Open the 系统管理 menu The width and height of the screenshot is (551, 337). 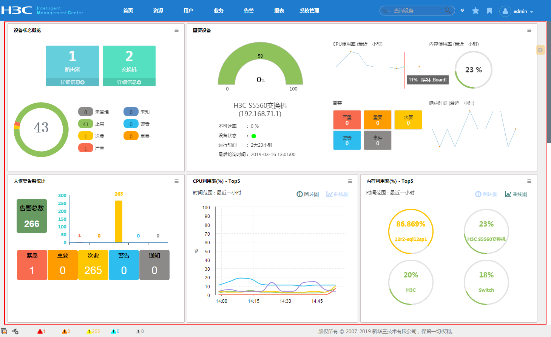pos(309,11)
